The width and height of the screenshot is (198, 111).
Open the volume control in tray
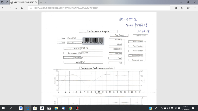click(x=169, y=108)
